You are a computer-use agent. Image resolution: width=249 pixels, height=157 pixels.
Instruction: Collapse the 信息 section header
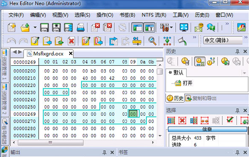click(x=207, y=129)
